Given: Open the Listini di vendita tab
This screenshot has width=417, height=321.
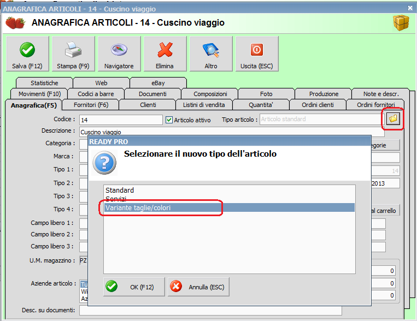Looking at the screenshot, I should [204, 105].
